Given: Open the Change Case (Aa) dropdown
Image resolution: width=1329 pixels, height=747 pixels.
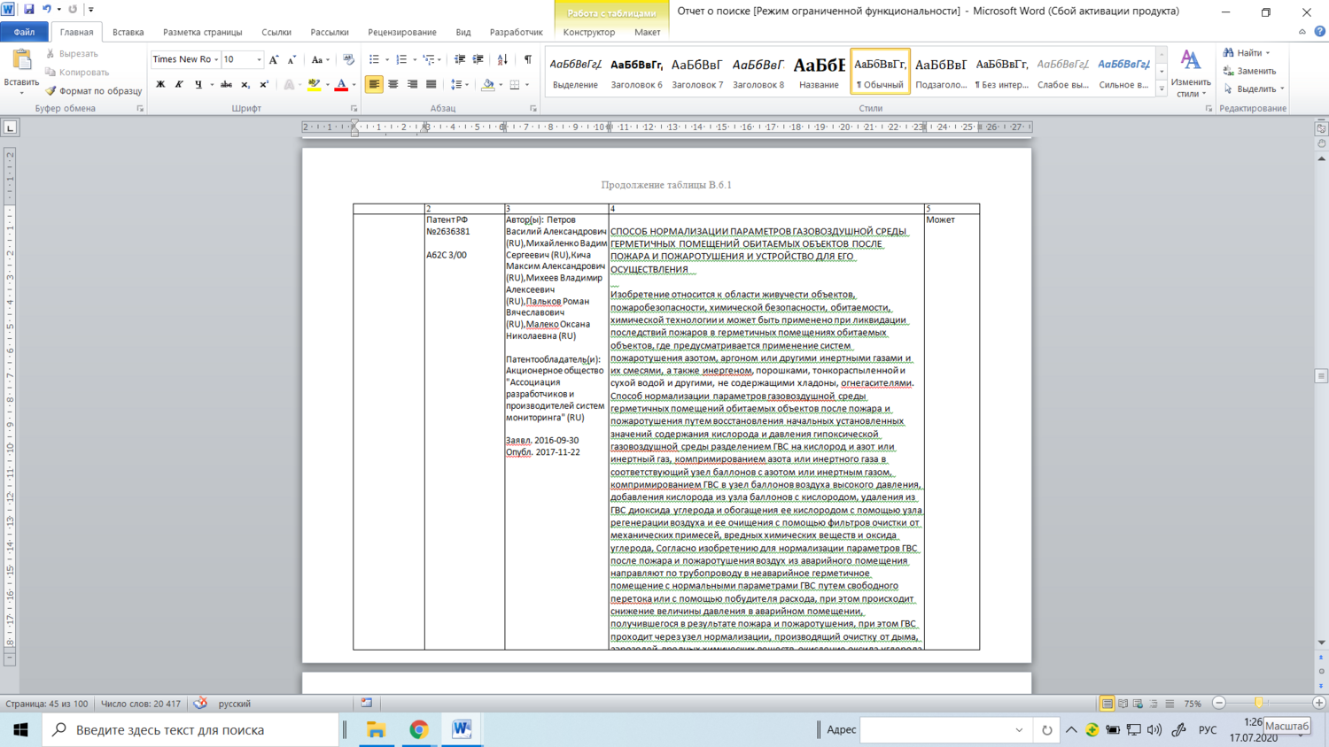Looking at the screenshot, I should tap(319, 59).
